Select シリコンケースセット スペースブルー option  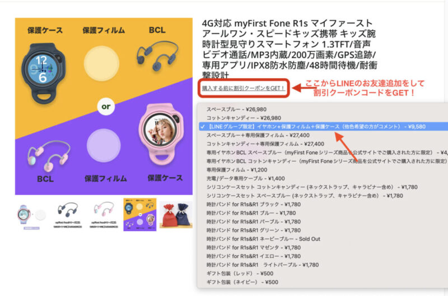[323, 195]
